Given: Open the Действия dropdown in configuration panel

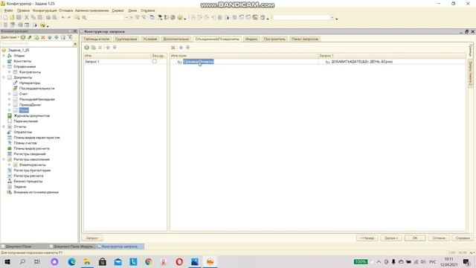Looking at the screenshot, I should point(10,37).
